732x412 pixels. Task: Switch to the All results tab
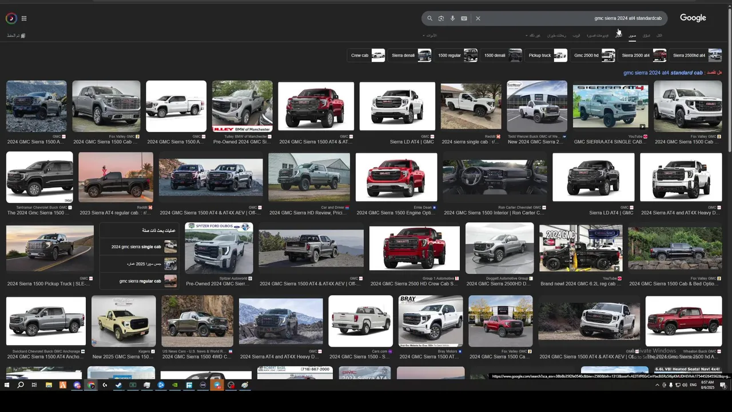[659, 35]
